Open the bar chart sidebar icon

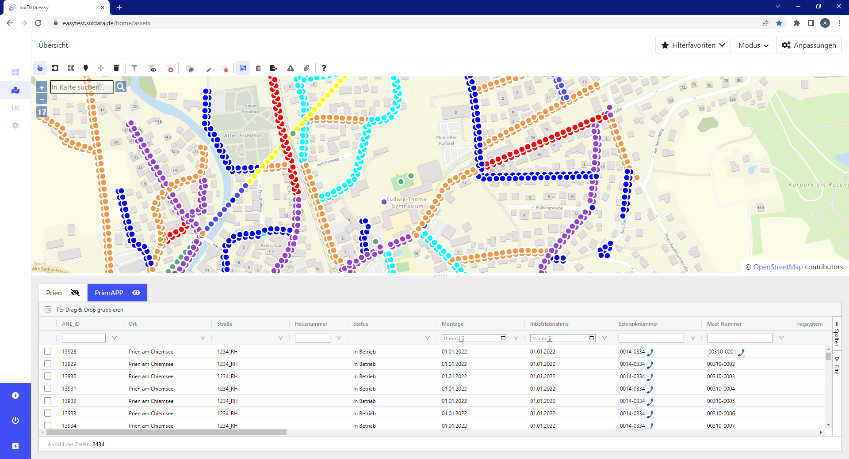15,107
